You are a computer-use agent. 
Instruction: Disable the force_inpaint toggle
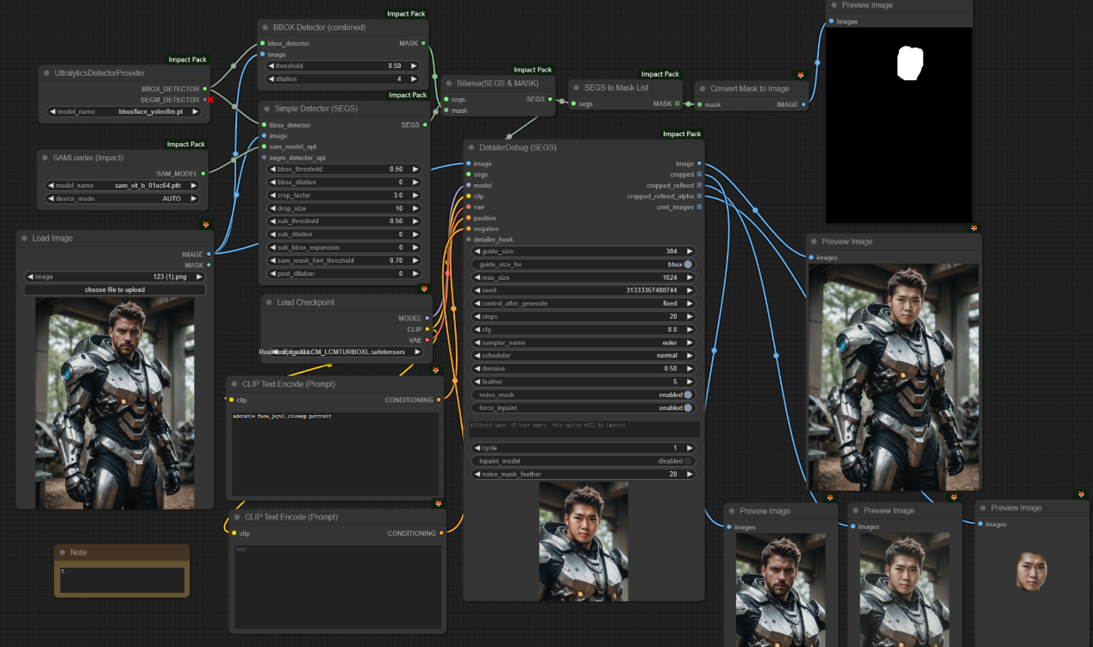tap(688, 407)
